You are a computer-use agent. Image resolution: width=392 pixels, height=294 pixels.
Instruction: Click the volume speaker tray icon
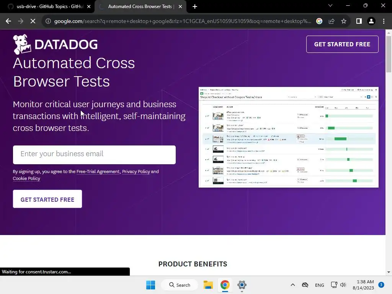click(343, 285)
